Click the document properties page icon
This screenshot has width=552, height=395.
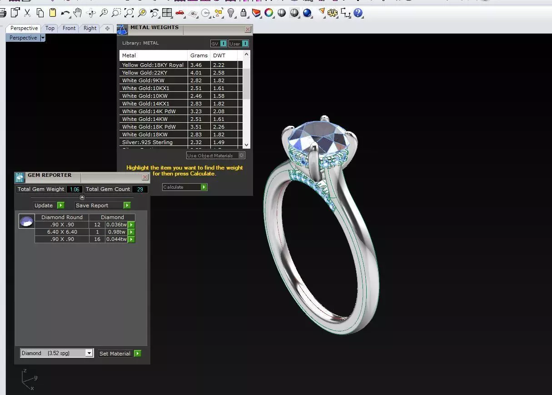(15, 13)
